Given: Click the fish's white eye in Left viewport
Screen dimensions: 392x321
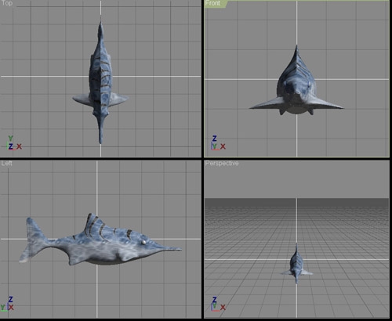Looking at the screenshot, I should [x=143, y=243].
